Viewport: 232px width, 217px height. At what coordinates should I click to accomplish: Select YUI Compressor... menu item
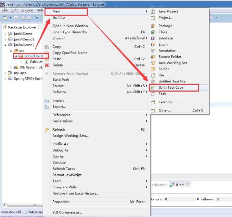pos(96,212)
